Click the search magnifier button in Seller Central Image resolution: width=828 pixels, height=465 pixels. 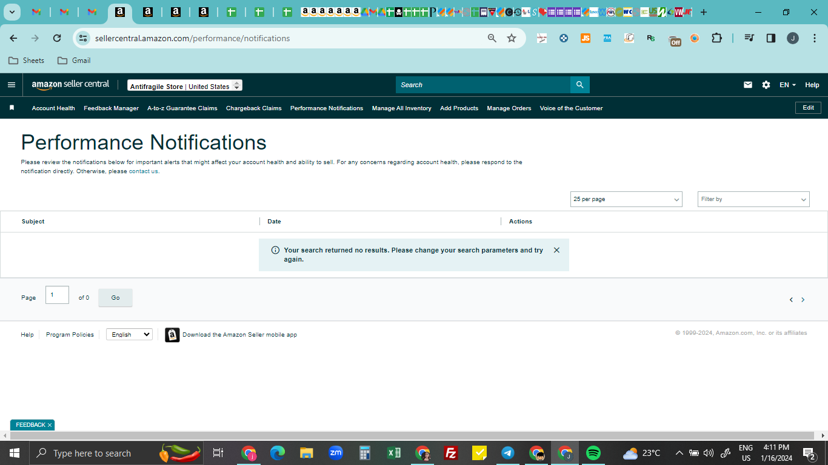click(579, 85)
